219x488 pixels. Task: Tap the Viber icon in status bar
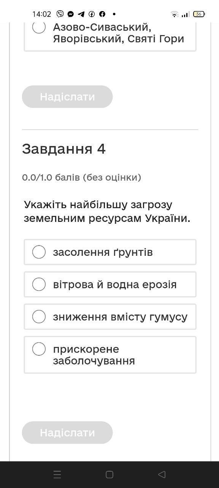coord(60,14)
